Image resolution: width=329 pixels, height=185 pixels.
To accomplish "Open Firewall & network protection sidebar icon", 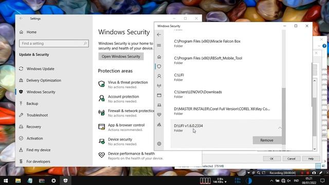I will point(159,86).
